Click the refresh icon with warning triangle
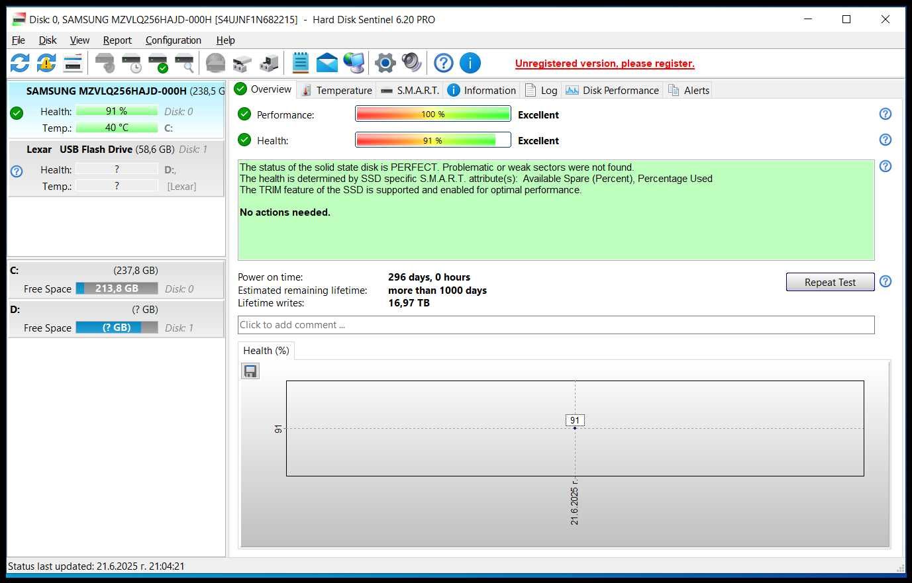 [46, 63]
